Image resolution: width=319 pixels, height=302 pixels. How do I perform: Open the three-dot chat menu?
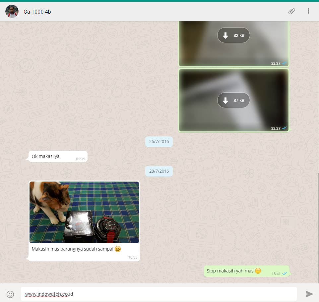308,11
